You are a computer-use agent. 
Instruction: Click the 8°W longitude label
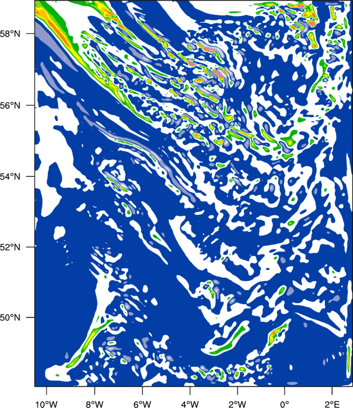pos(94,404)
